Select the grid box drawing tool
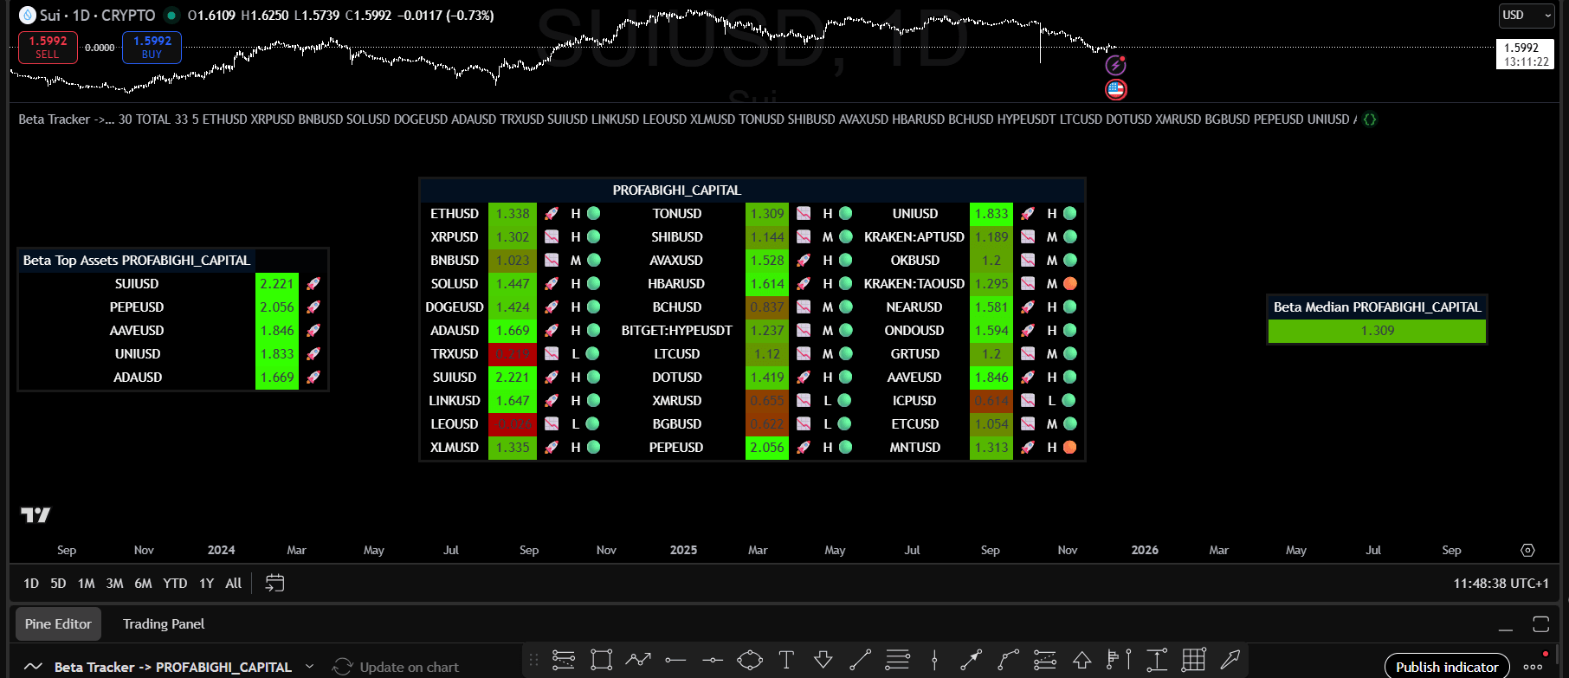This screenshot has width=1569, height=678. tap(1193, 660)
